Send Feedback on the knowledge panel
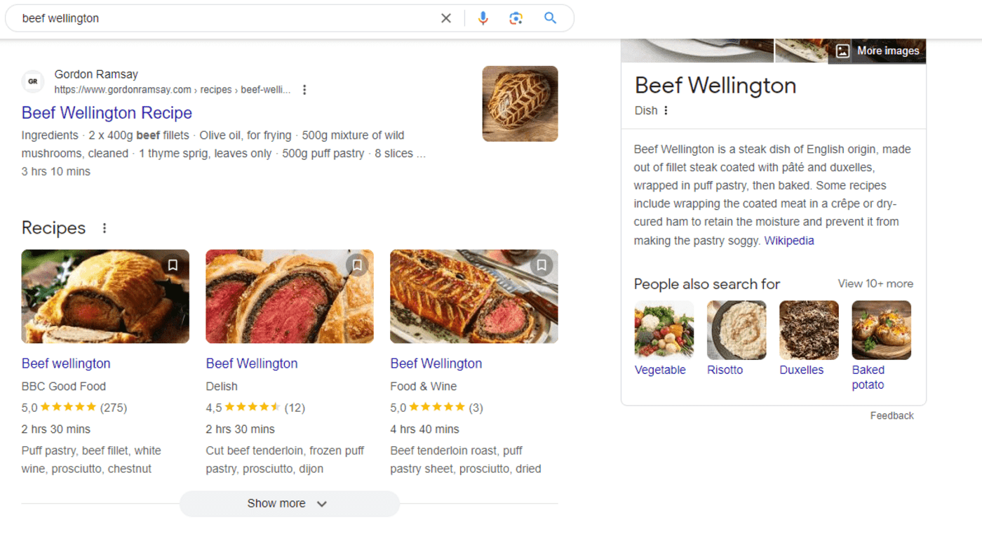Viewport: 982px width, 541px height. [x=892, y=415]
